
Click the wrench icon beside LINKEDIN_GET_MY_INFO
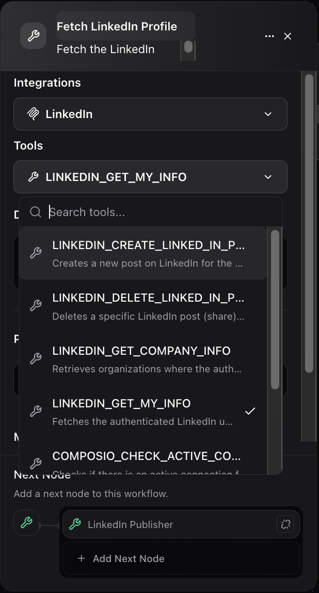coord(33,177)
